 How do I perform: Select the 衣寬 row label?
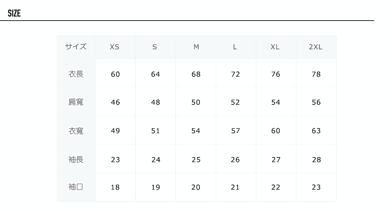coord(76,131)
